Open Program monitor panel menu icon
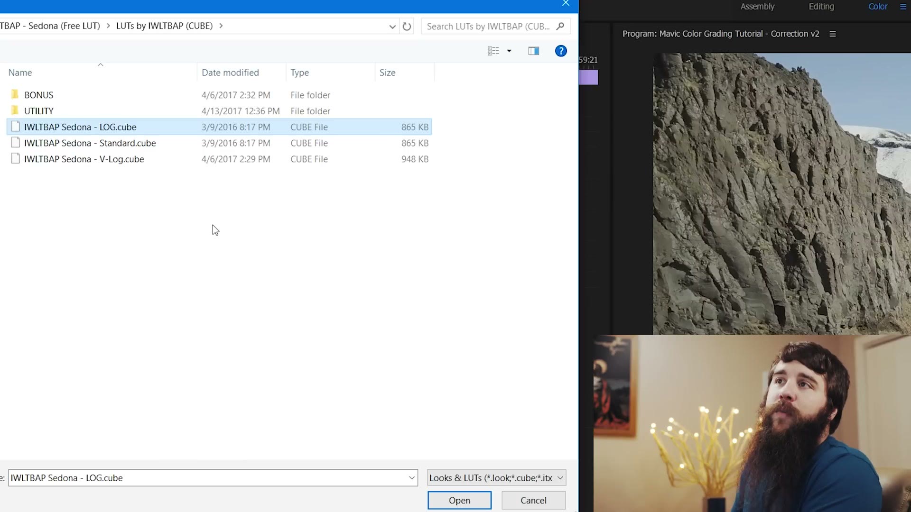Screen dimensions: 911x512 click(x=832, y=34)
